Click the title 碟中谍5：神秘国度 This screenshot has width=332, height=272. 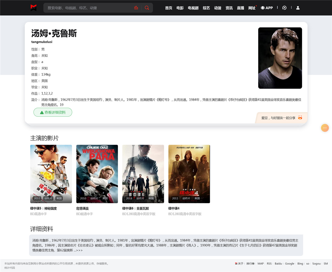(x=43, y=209)
